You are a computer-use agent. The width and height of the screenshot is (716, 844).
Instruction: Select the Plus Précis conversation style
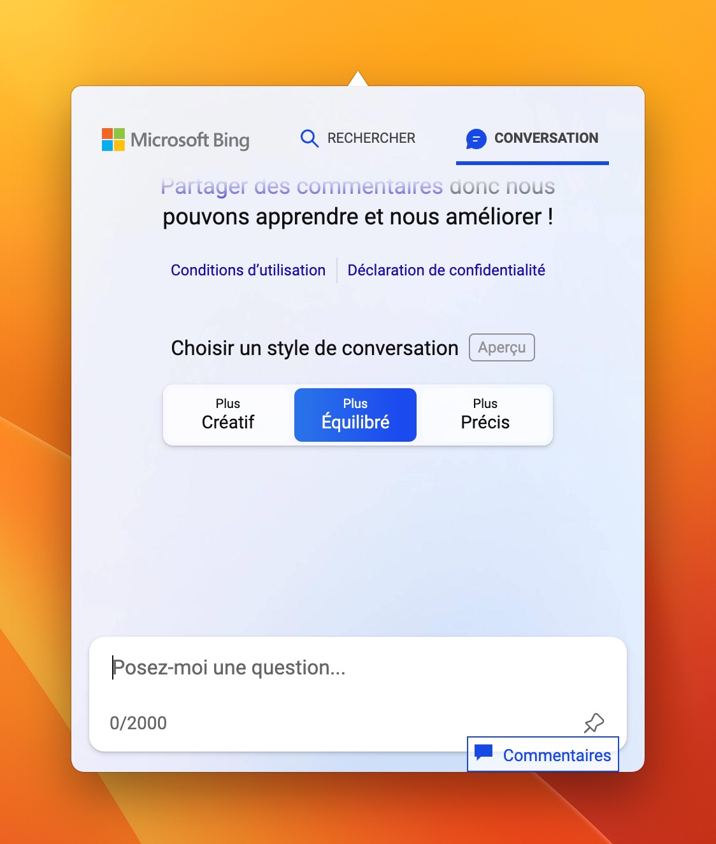(x=485, y=415)
